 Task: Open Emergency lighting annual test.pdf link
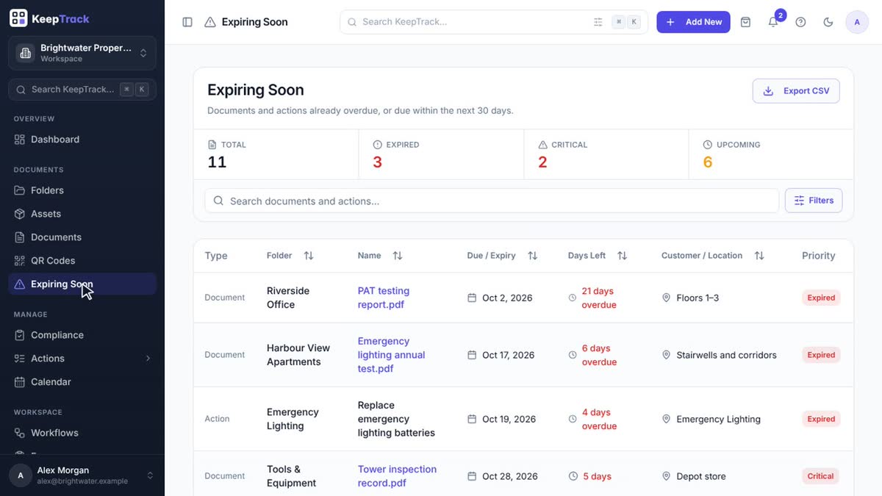coord(391,355)
